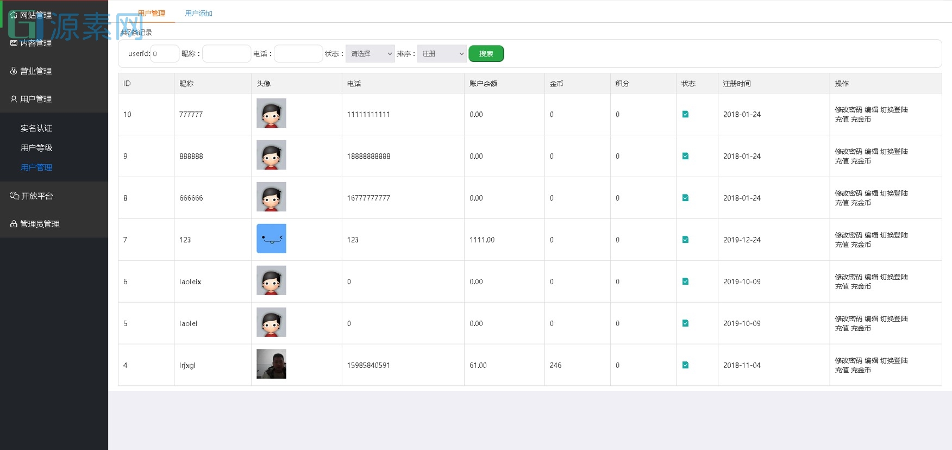Click 修改密码 for user 777777
Viewport: 952px width, 450px height.
click(848, 110)
